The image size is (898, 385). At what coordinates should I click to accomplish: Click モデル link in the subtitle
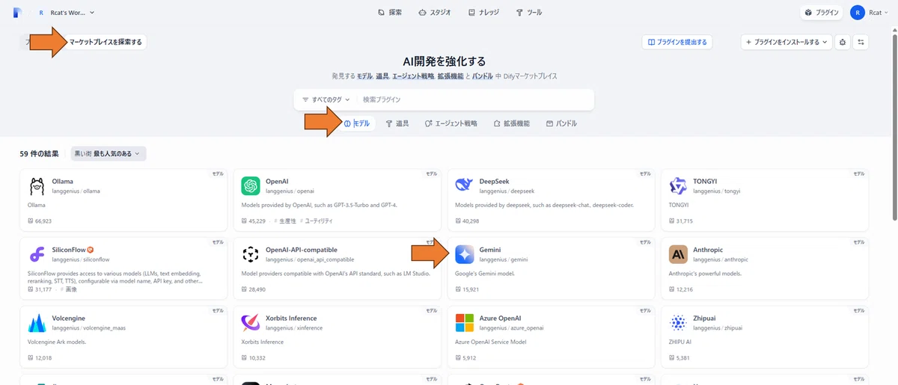364,76
